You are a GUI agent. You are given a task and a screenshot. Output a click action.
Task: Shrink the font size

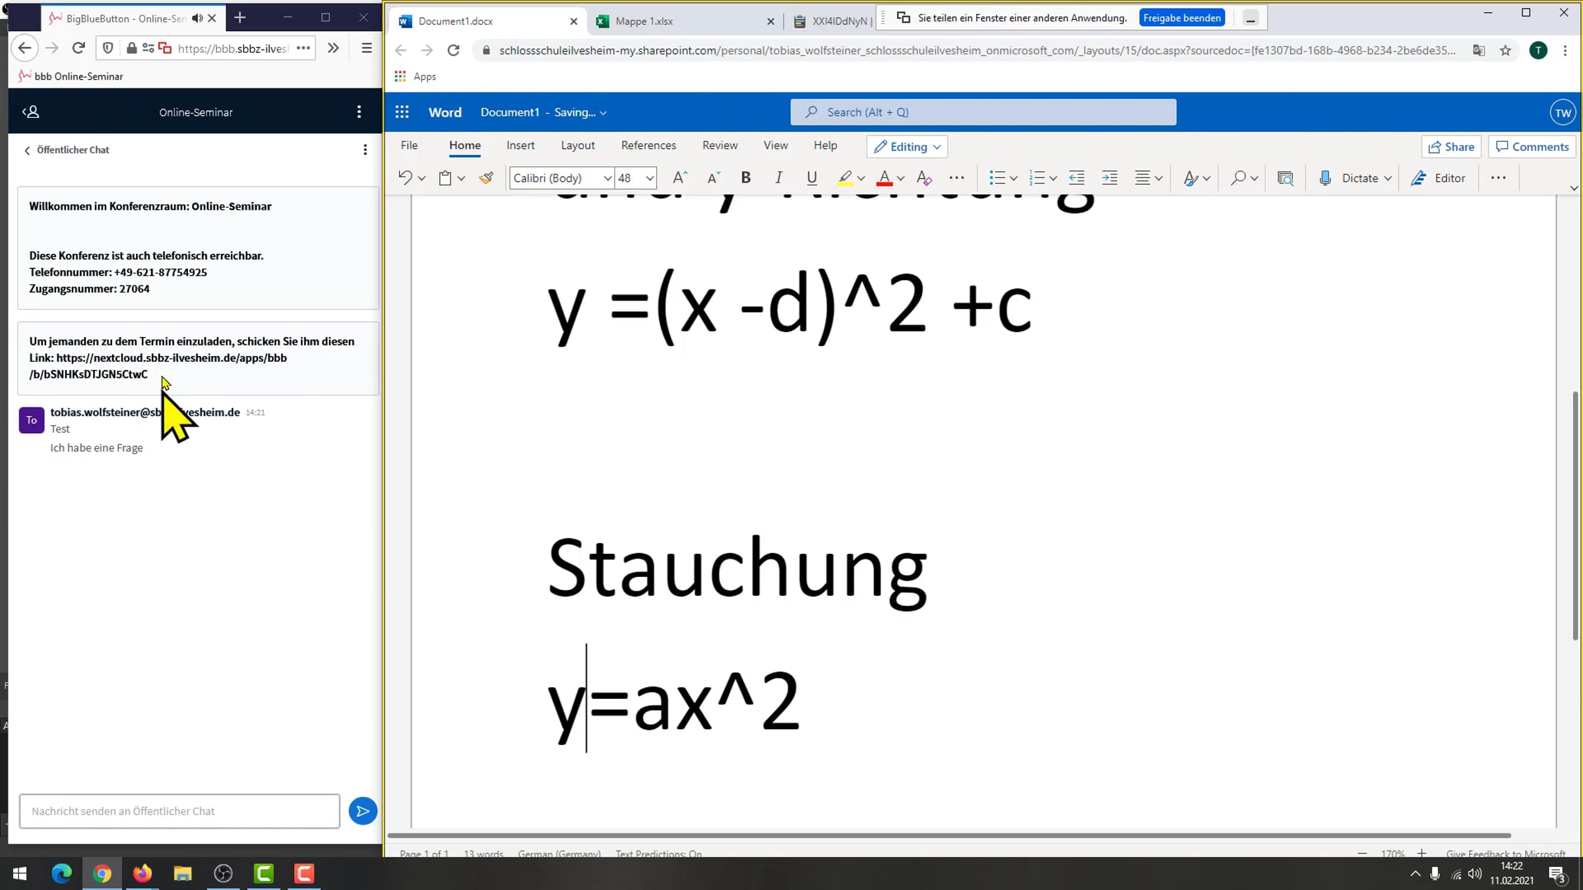713,178
